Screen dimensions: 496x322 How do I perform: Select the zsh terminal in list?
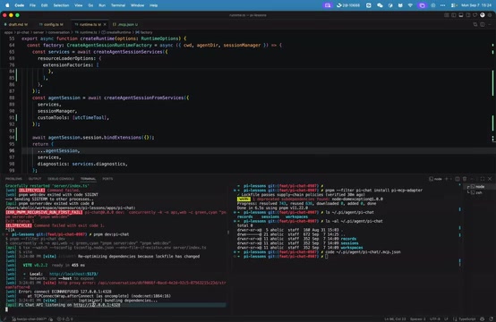479,192
